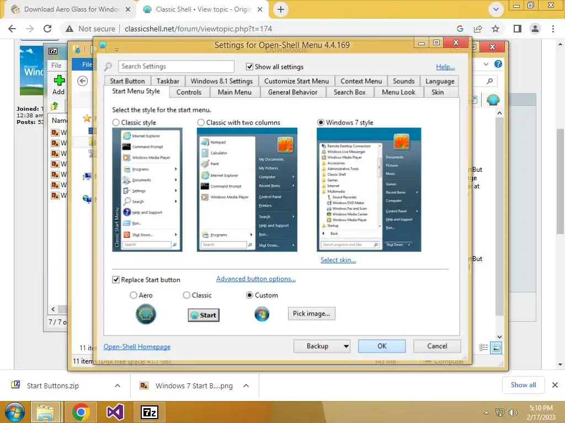Uncheck Replace Start button checkbox
Screen dimensions: 565x423
click(x=116, y=279)
